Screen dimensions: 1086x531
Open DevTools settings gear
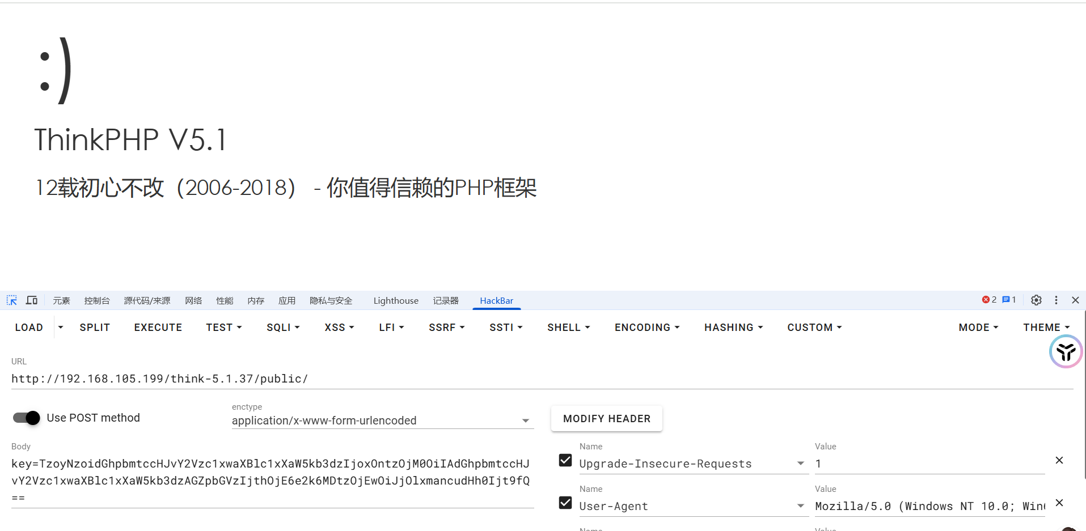[x=1036, y=300]
